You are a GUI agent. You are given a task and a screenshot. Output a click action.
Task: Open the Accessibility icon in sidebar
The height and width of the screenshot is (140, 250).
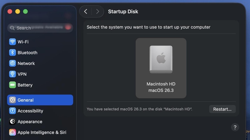[x=12, y=111]
